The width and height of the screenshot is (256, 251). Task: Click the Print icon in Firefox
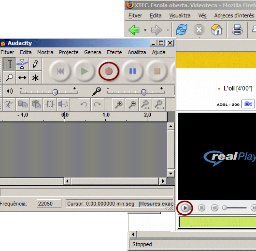237,30
